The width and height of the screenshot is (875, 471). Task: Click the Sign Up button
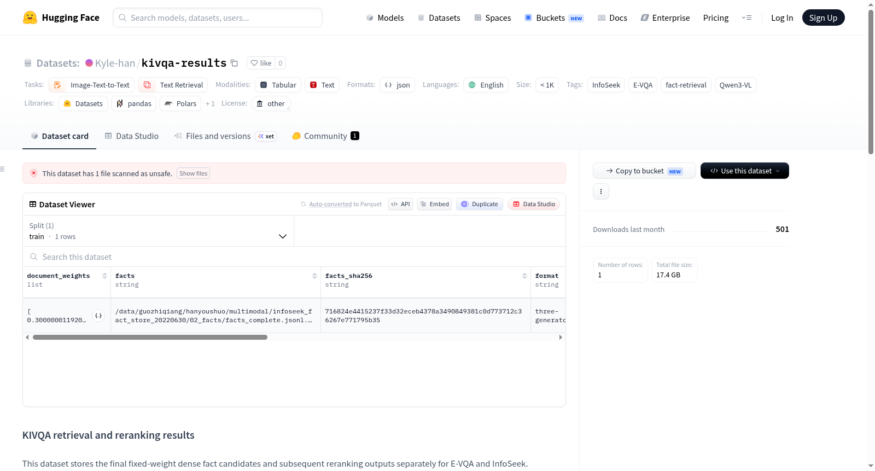point(823,18)
